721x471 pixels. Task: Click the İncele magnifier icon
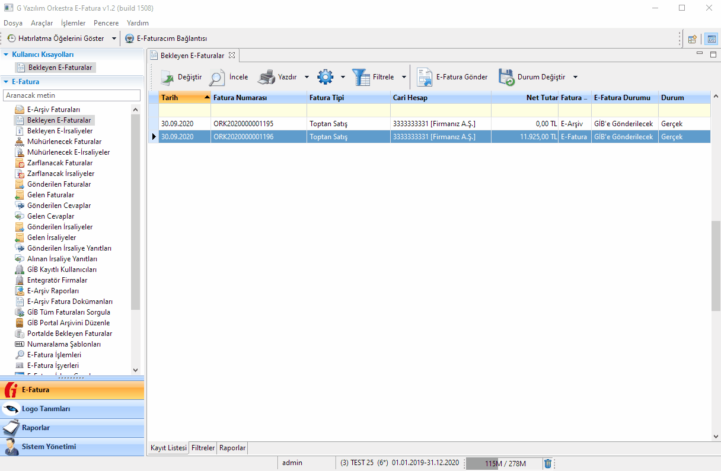(x=217, y=78)
